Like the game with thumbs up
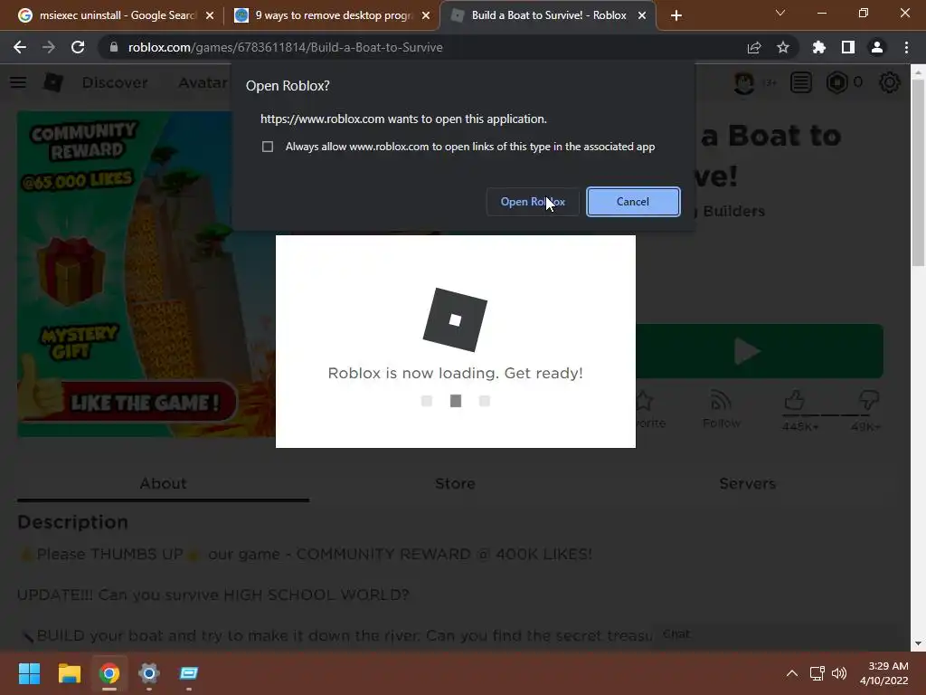 (x=795, y=401)
